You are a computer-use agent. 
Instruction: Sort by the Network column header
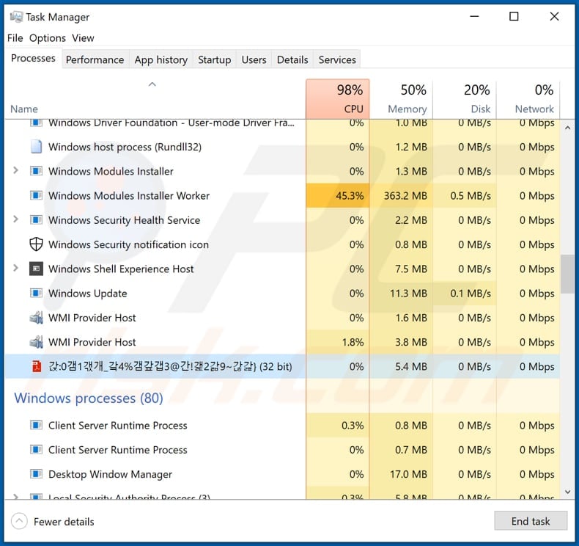coord(528,98)
